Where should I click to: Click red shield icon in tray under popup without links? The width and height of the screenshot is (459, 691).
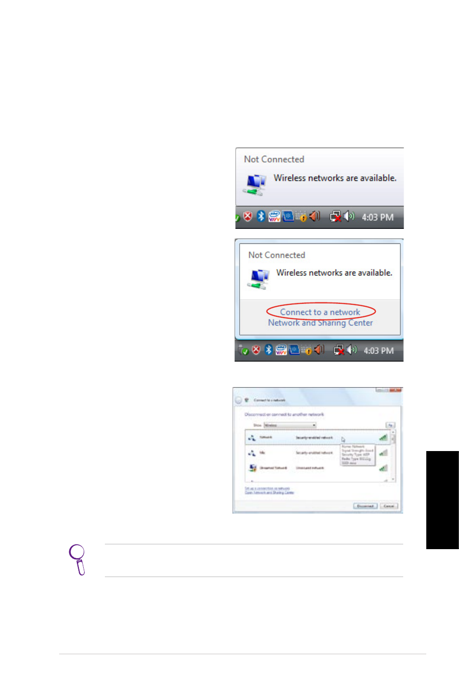(x=248, y=216)
